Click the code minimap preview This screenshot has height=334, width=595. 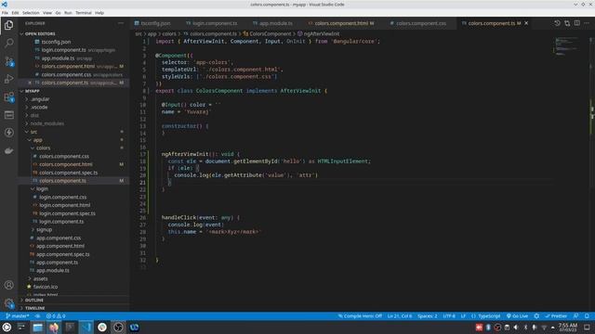point(566,46)
